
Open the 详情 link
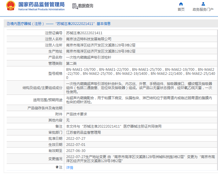pos(70,167)
